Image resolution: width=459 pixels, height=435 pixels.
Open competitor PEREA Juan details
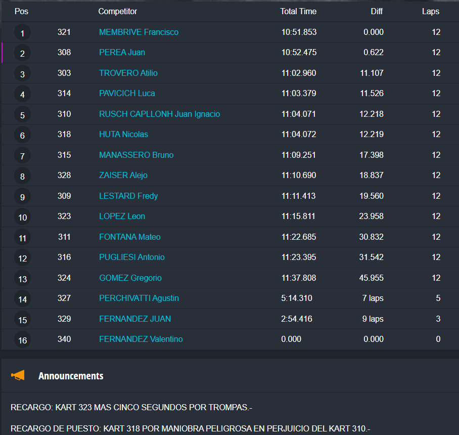click(x=122, y=53)
